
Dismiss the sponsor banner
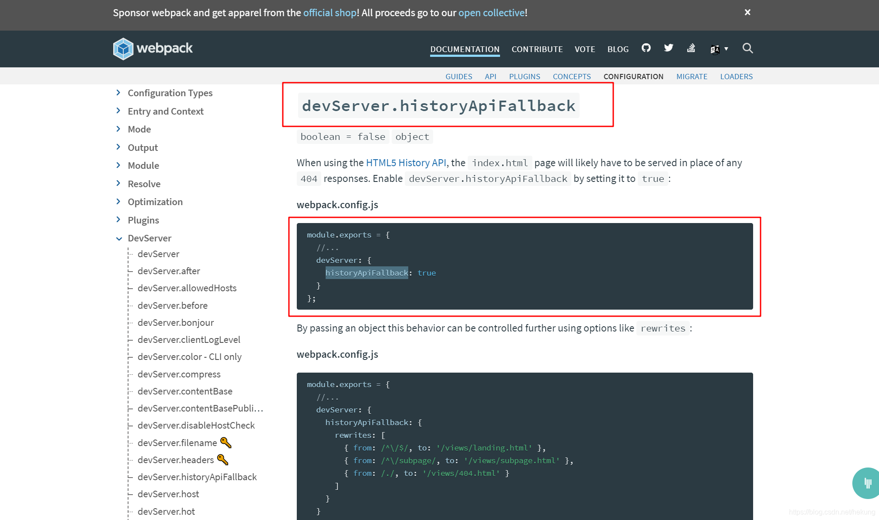(x=747, y=12)
